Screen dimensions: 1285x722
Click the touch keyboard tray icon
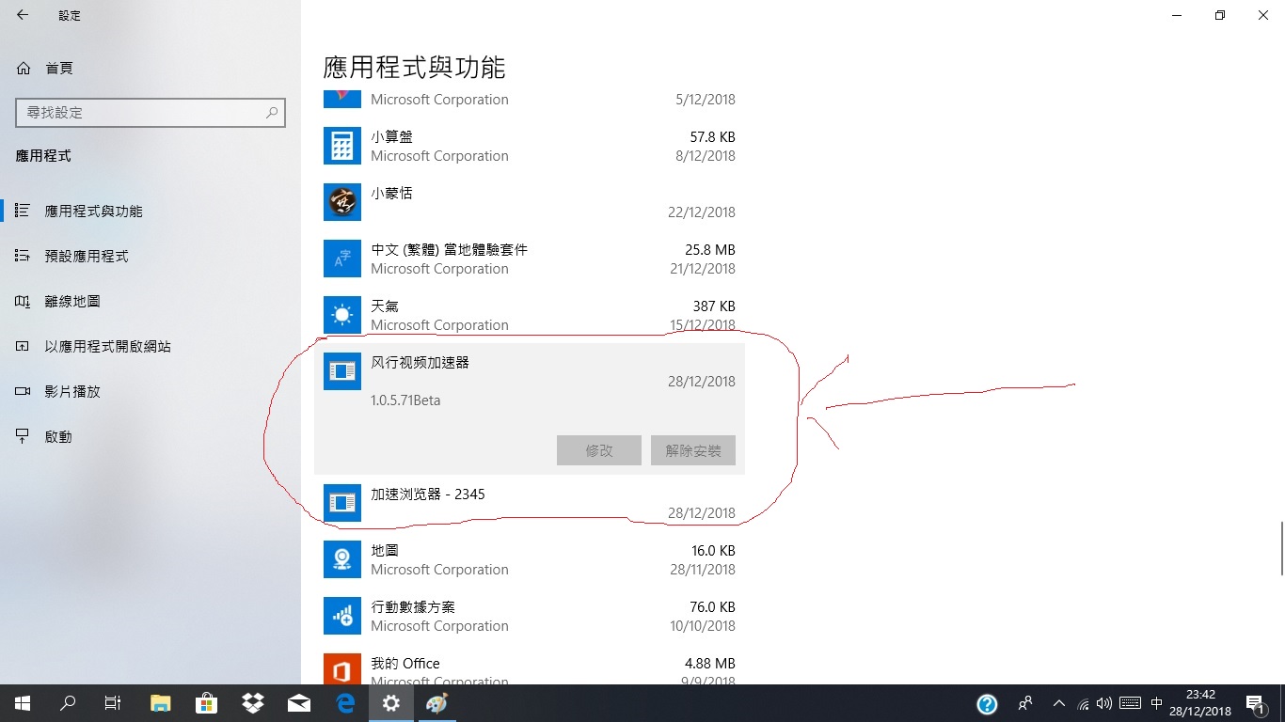pyautogui.click(x=1131, y=703)
